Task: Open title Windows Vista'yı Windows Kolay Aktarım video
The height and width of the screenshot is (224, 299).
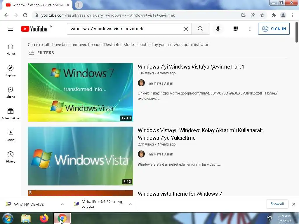Action: click(200, 134)
